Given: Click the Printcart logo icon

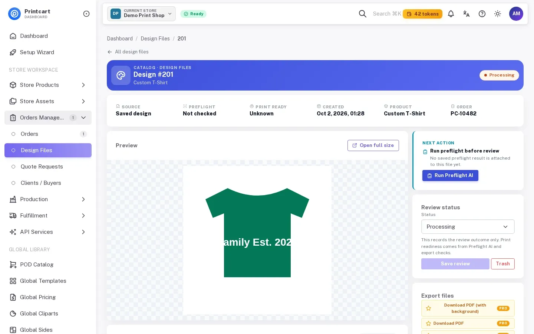Looking at the screenshot, I should (14, 14).
